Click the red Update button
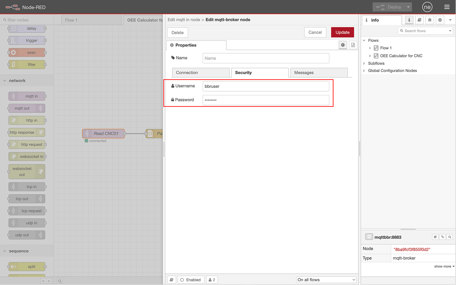Image resolution: width=456 pixels, height=285 pixels. click(x=342, y=32)
